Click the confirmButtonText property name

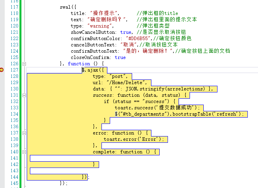tap(94, 51)
